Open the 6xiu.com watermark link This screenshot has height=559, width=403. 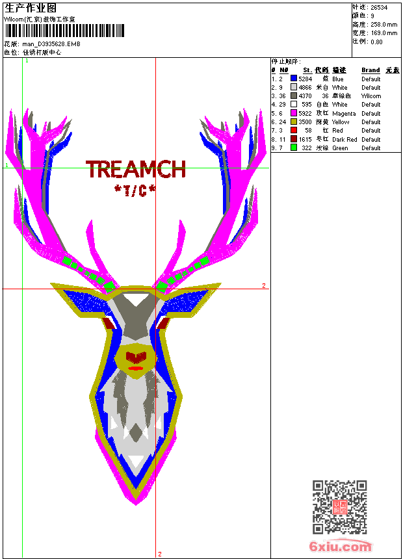click(x=340, y=547)
